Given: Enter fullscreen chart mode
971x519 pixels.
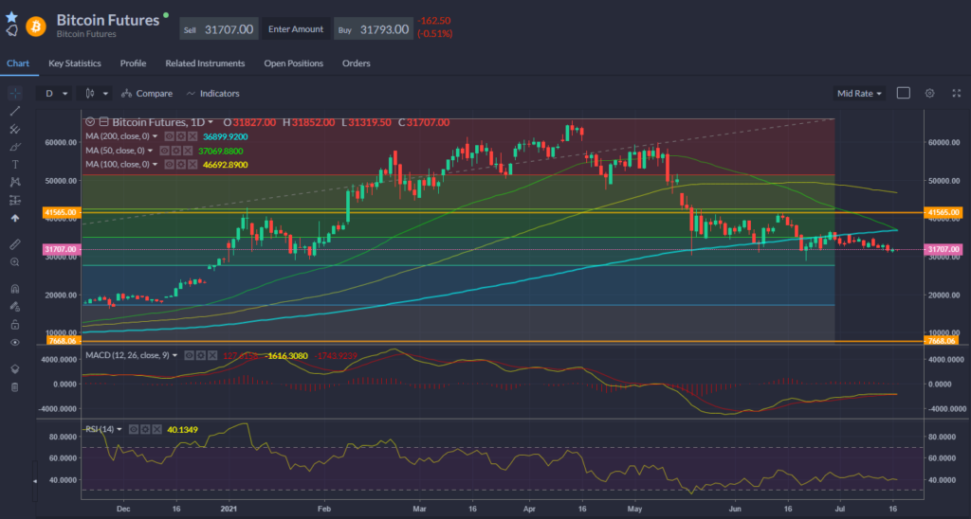Looking at the screenshot, I should 956,94.
